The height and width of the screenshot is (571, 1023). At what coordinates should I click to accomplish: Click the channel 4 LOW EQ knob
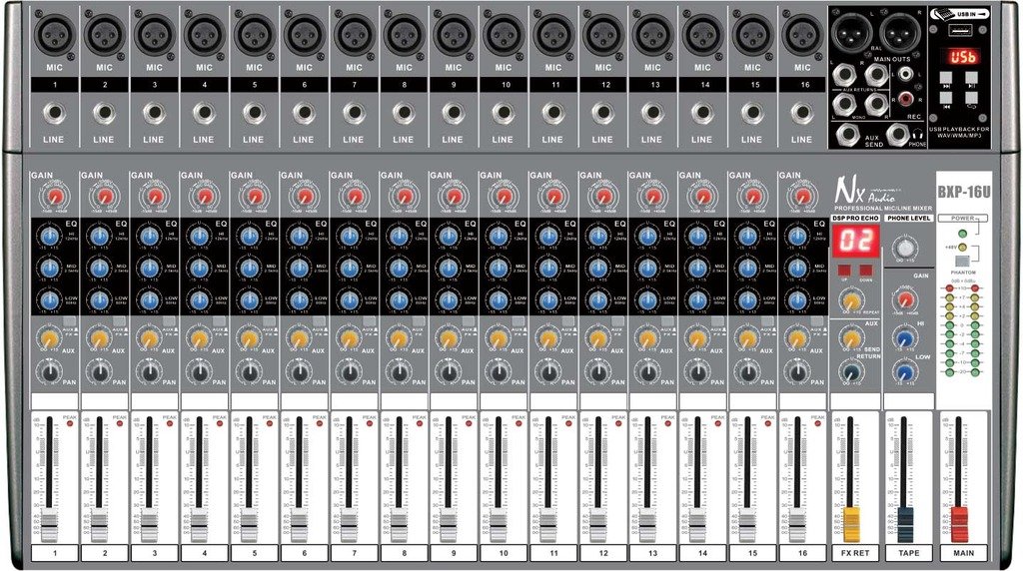pos(199,299)
